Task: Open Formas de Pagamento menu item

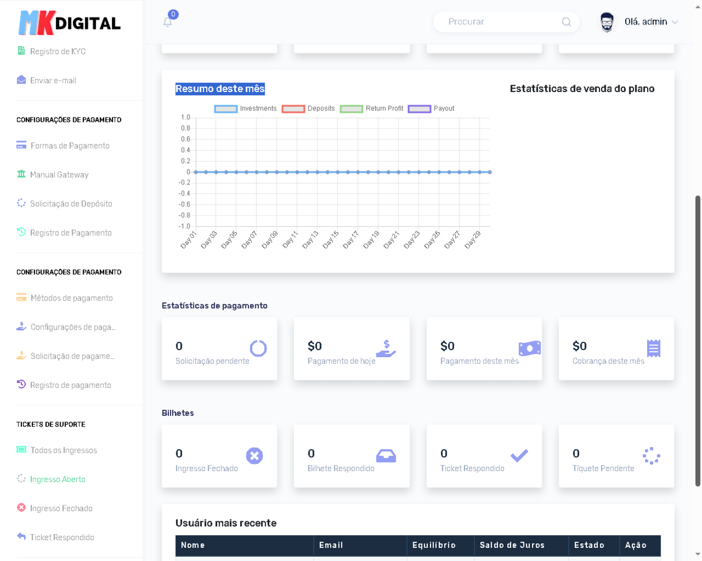Action: point(70,146)
